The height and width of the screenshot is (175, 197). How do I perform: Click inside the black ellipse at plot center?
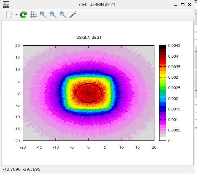point(88,93)
